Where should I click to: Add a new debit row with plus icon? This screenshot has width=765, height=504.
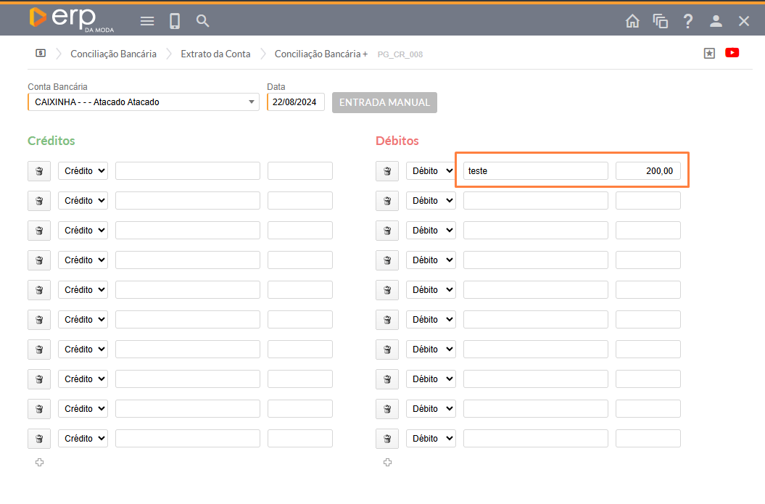pyautogui.click(x=387, y=463)
